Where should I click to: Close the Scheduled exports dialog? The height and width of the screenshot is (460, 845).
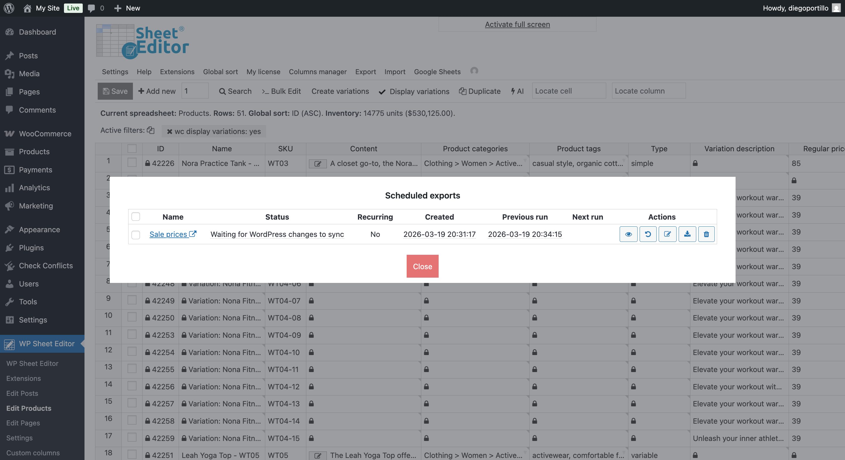tap(422, 266)
